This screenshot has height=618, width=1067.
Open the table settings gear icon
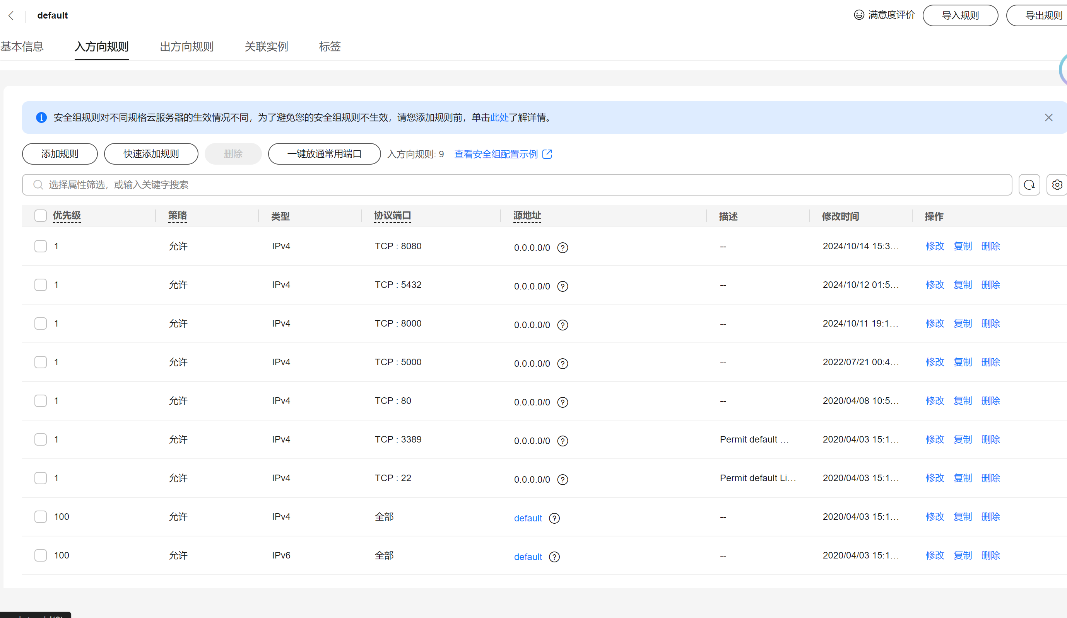point(1057,185)
